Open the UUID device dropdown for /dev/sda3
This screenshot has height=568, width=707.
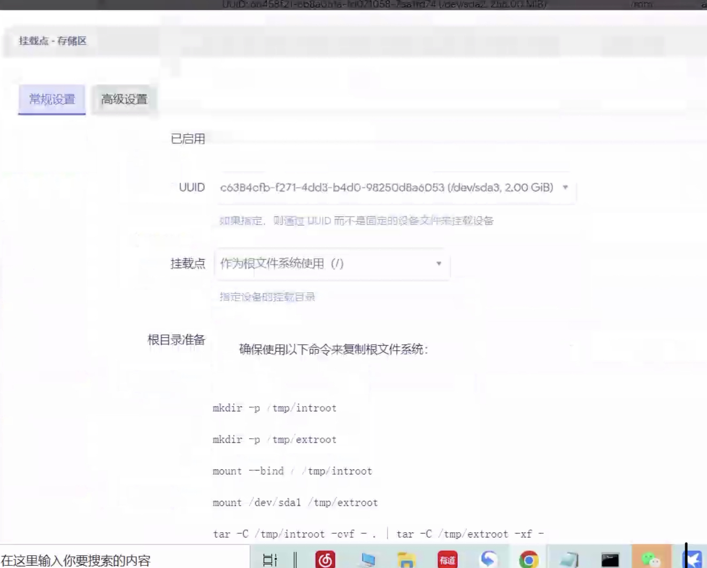click(565, 188)
